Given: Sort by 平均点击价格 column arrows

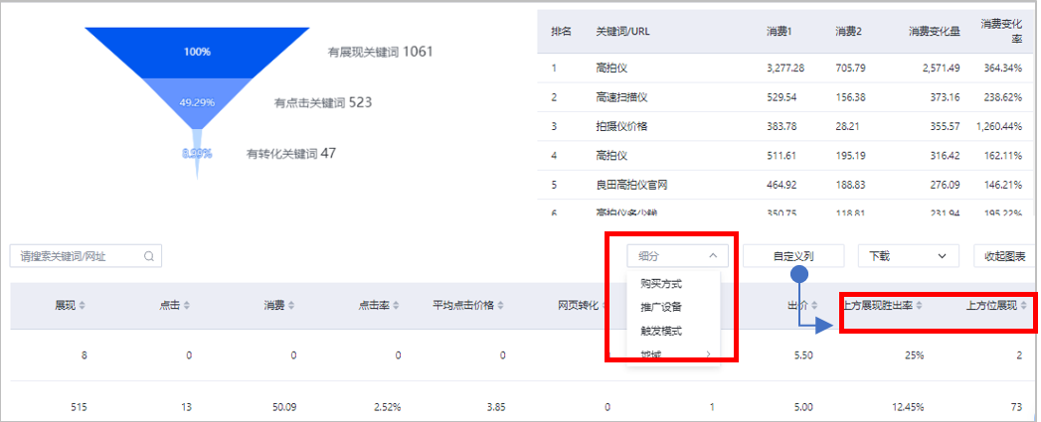Looking at the screenshot, I should [x=500, y=305].
